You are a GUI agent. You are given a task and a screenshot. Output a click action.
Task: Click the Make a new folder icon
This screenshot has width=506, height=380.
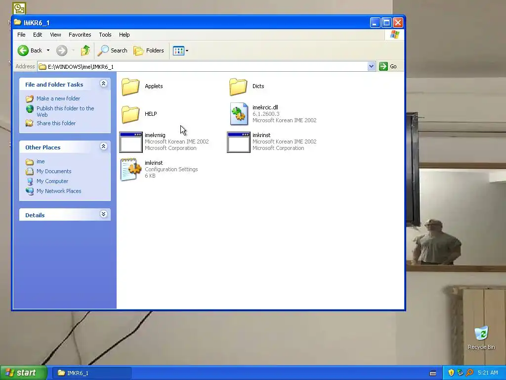(29, 98)
